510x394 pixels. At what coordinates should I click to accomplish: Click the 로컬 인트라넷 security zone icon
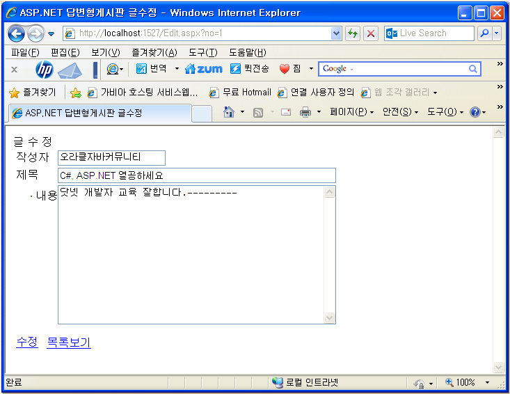(x=278, y=383)
